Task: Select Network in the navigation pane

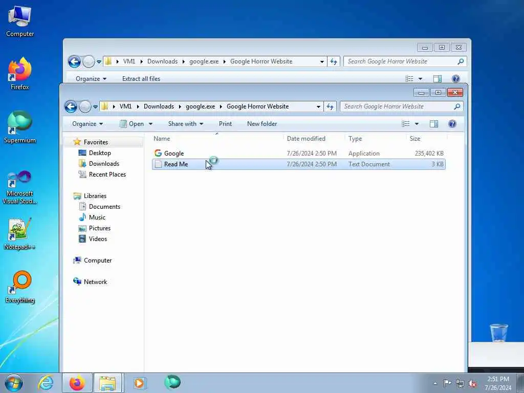Action: [95, 282]
